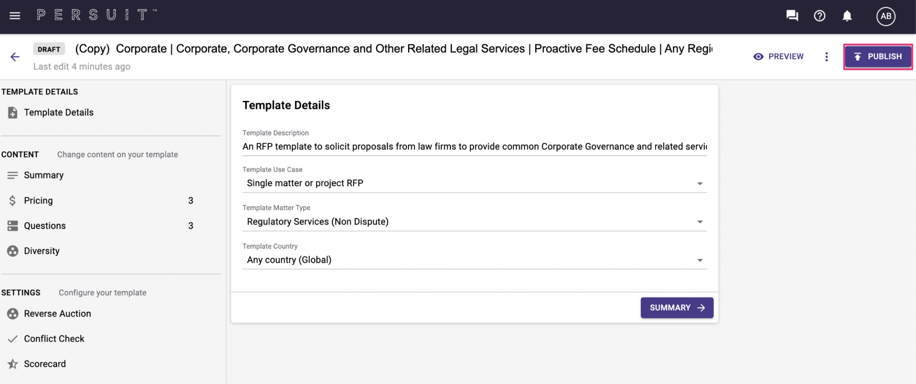
Task: Click the Persuit logo
Action: [97, 15]
